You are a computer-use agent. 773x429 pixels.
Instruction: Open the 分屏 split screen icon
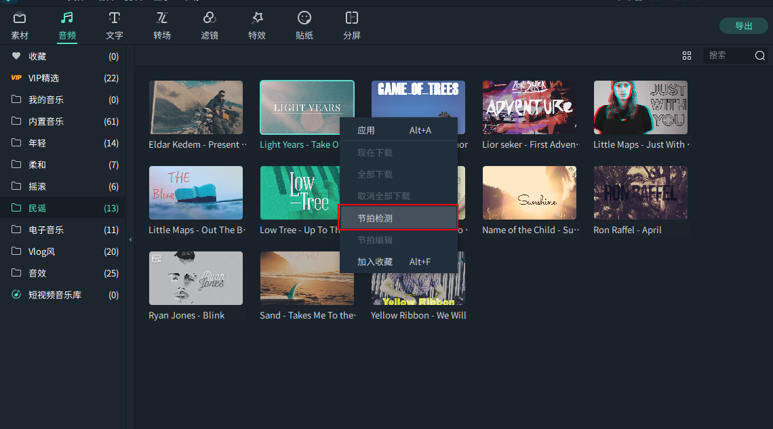(352, 18)
